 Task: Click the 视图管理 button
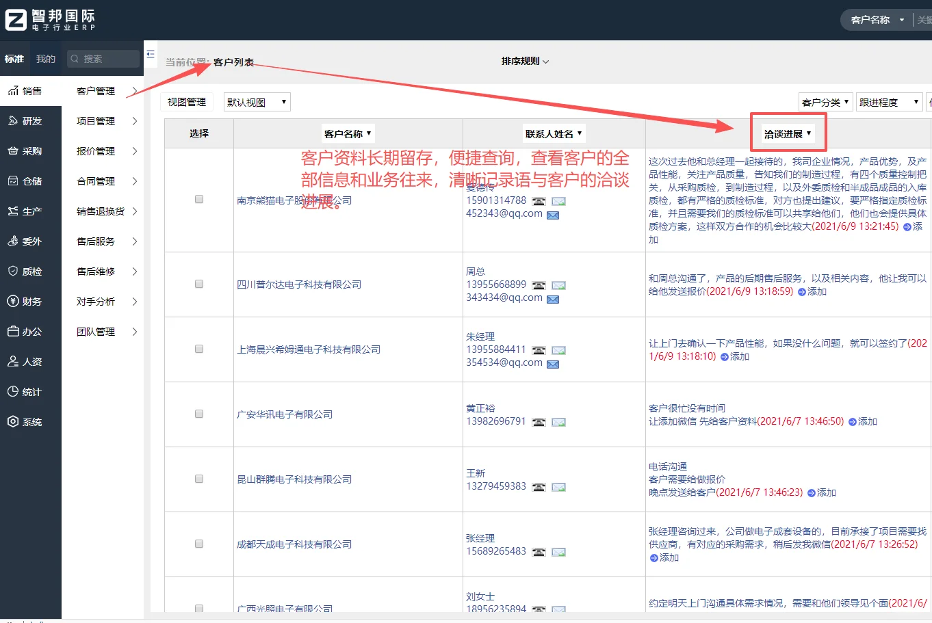187,103
